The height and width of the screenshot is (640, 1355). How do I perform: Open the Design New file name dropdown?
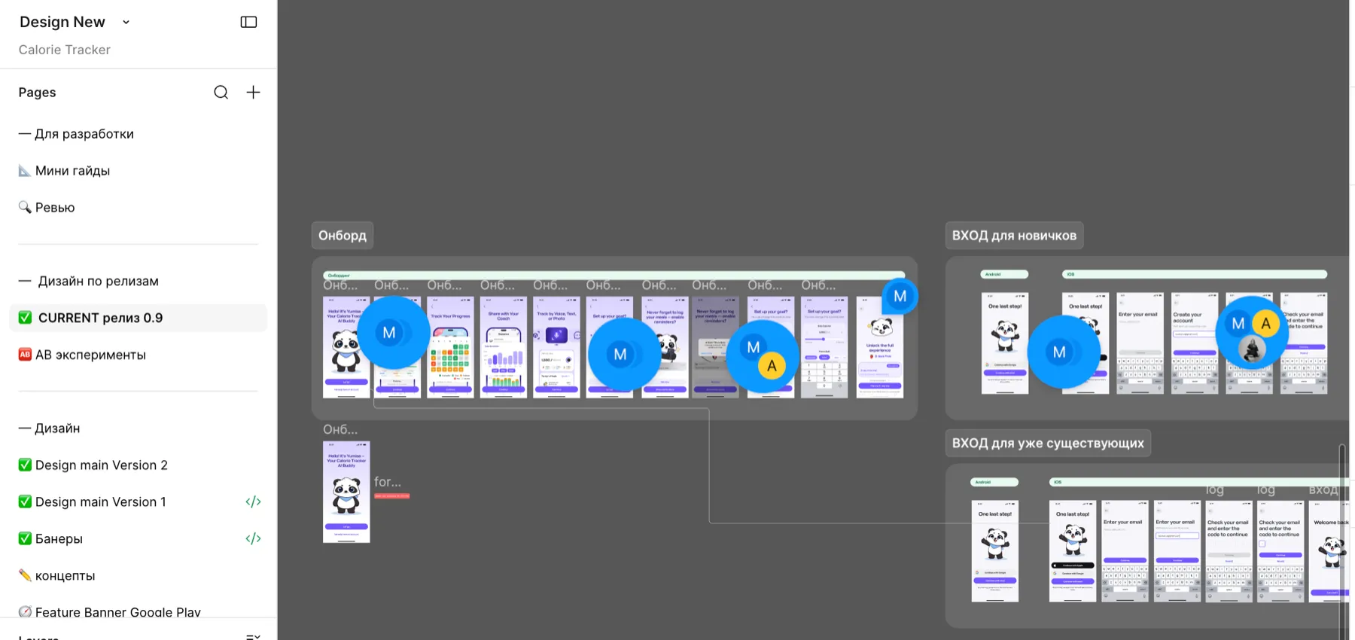[x=75, y=22]
